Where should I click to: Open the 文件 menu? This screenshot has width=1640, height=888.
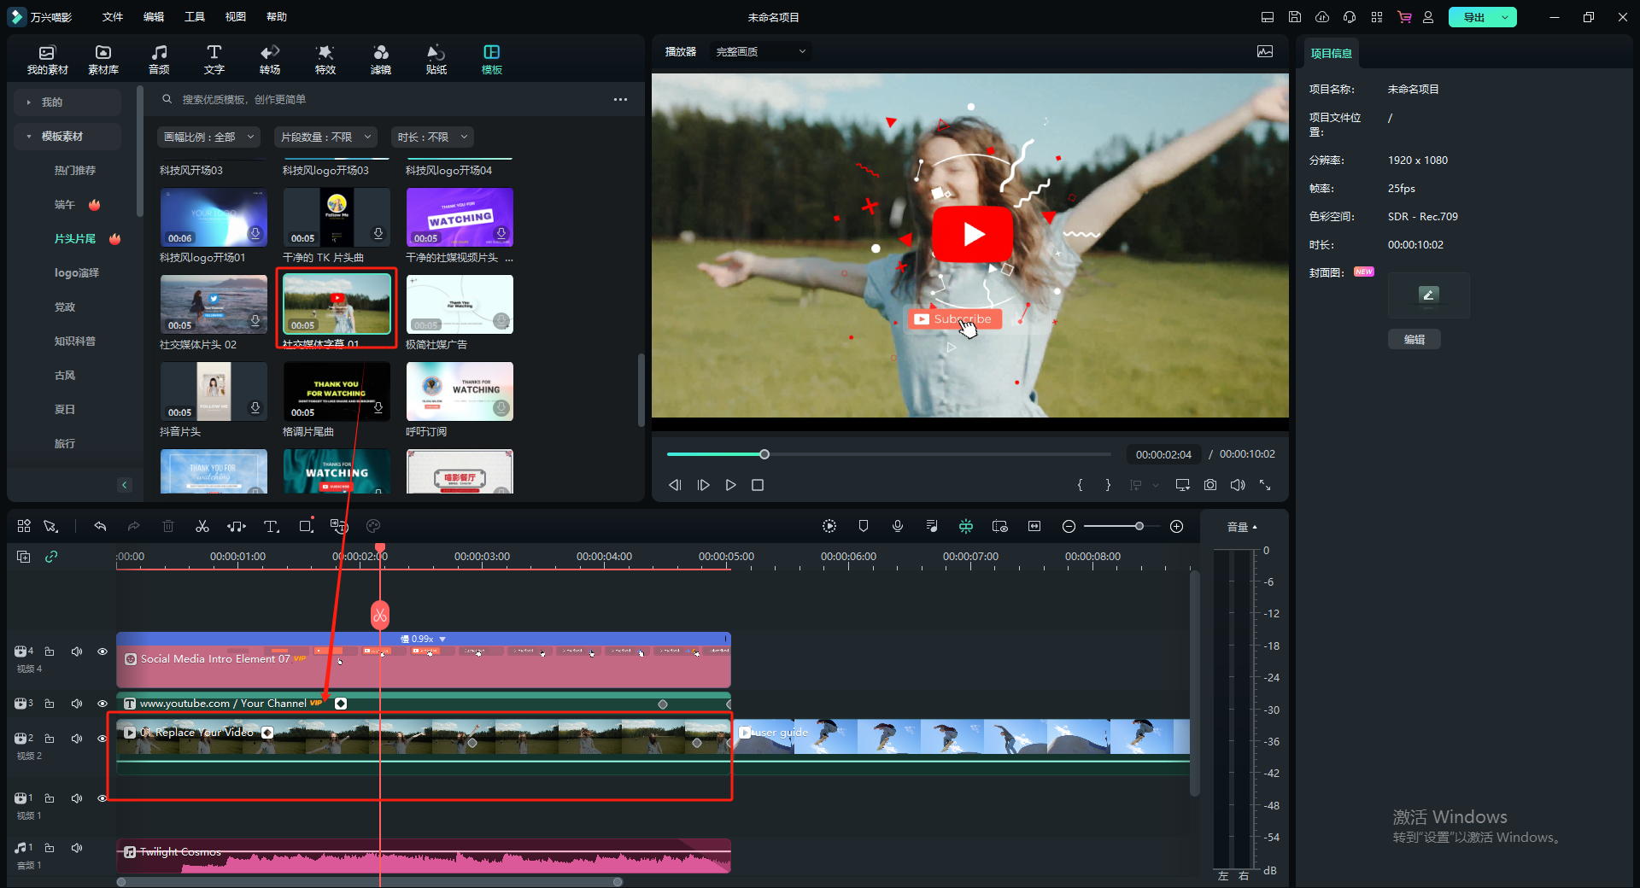tap(113, 17)
